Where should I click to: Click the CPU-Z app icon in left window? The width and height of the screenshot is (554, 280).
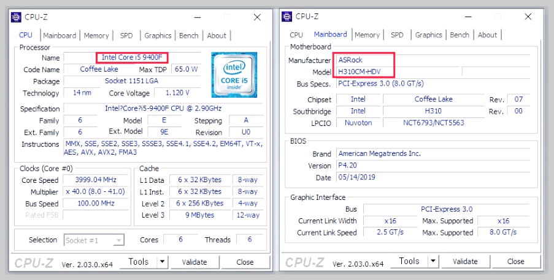(16, 17)
